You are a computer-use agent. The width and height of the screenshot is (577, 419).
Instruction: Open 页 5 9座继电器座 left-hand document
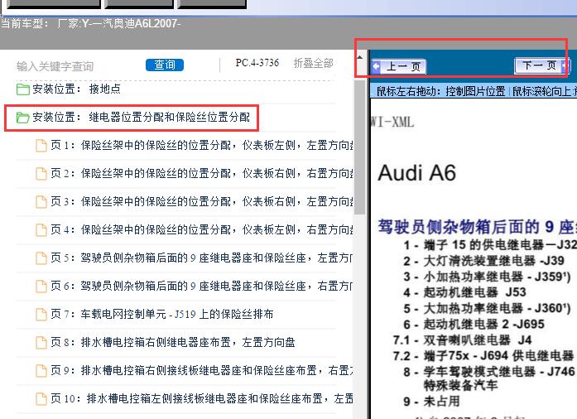click(x=202, y=258)
